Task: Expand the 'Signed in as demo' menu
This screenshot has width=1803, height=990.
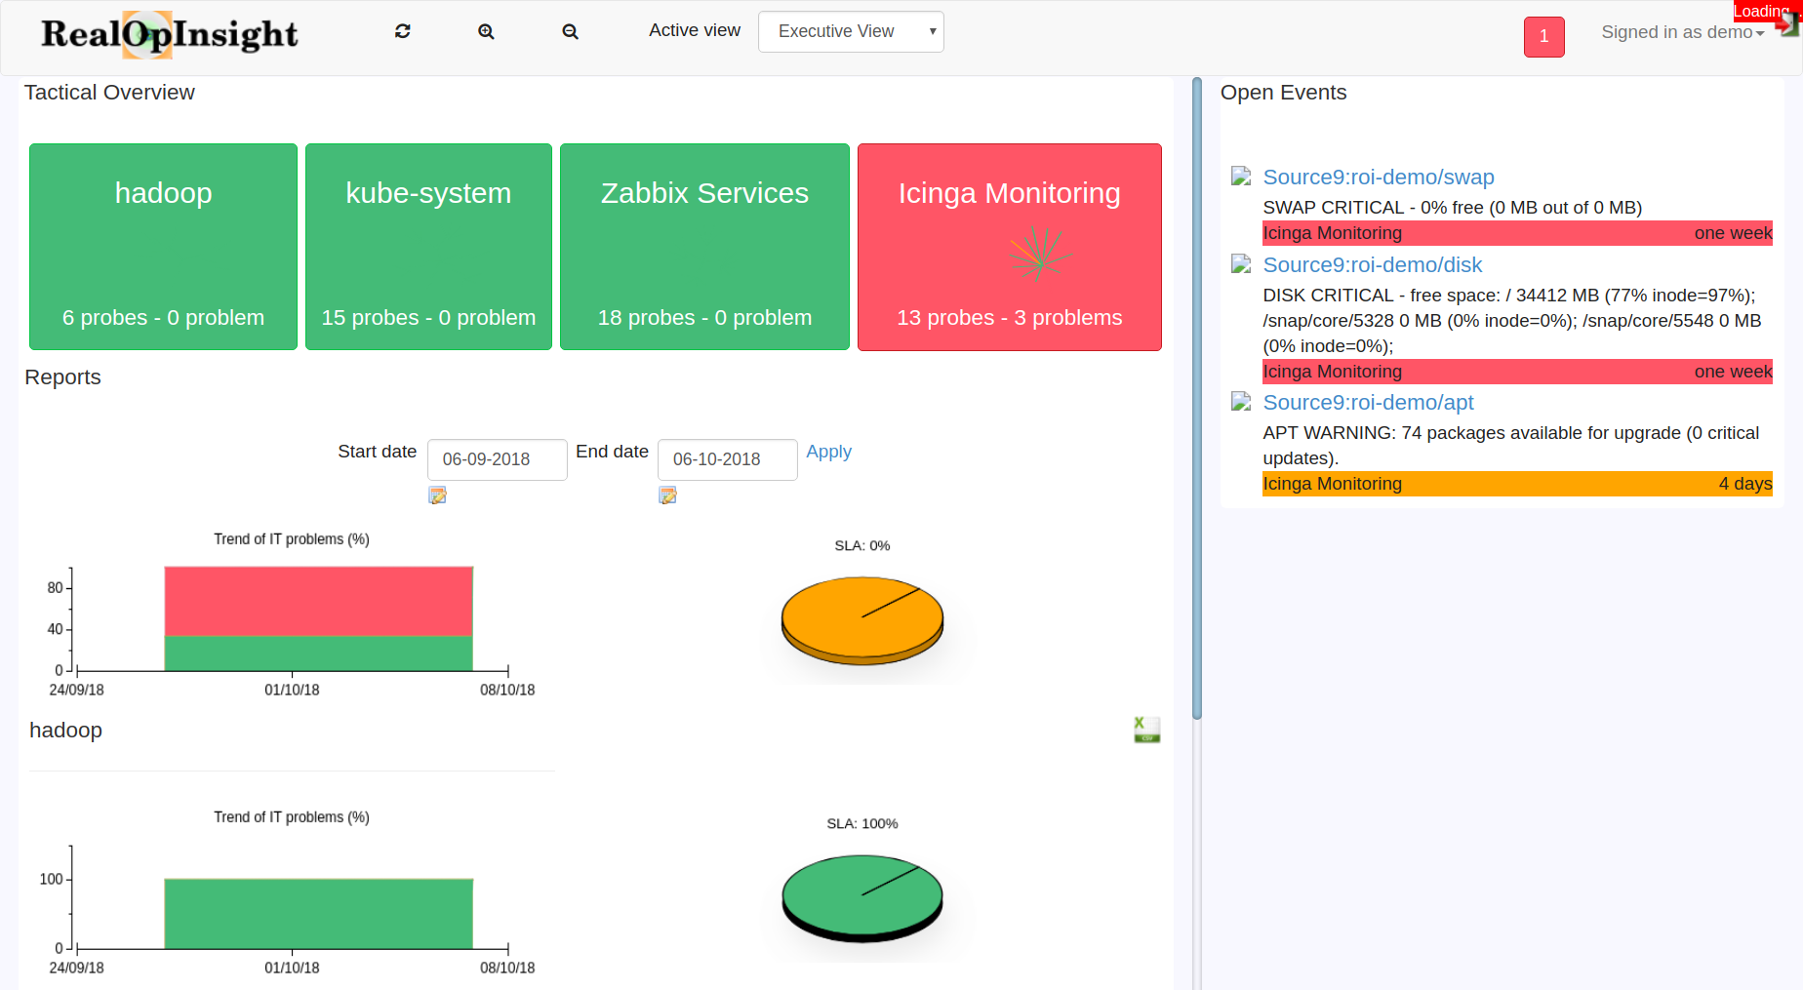Action: click(1682, 32)
